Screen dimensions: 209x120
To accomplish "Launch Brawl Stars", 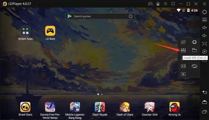I will 25,109.
